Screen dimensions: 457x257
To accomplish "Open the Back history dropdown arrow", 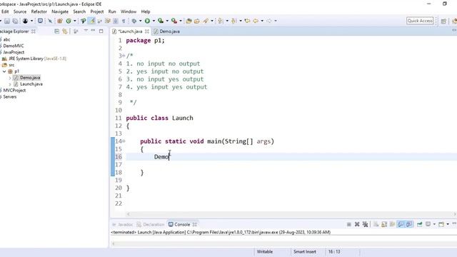I will pos(262,21).
